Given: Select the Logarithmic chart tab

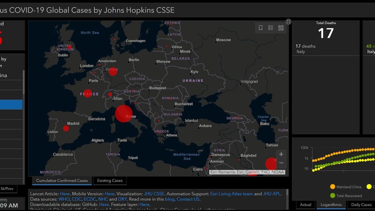Looking at the screenshot, I should point(331,205).
